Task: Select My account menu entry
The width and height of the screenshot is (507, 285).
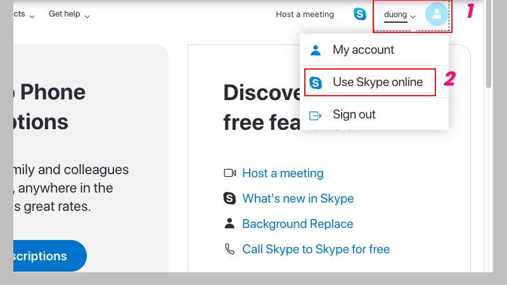Action: pos(374,50)
